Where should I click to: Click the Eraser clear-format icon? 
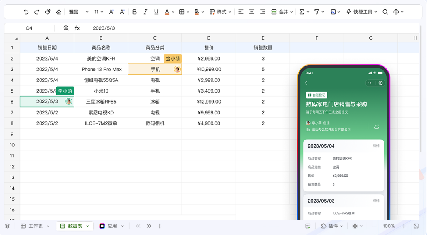[59, 12]
